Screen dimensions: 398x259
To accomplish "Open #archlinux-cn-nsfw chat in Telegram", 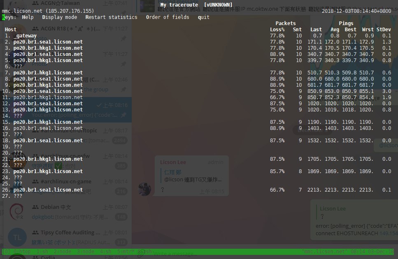I will click(67, 161).
